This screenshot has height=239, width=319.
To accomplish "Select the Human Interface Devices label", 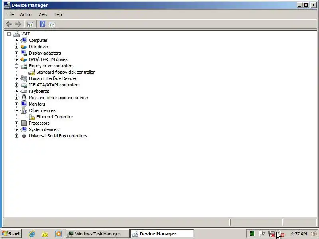I will [x=53, y=78].
